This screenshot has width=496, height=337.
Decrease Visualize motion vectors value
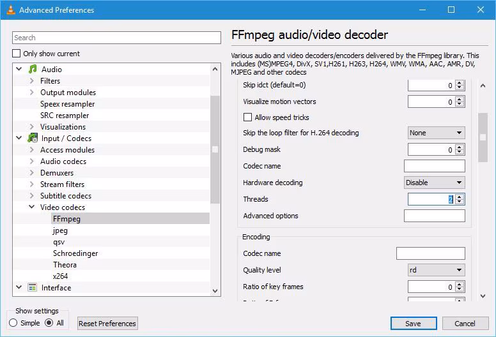[x=460, y=104]
